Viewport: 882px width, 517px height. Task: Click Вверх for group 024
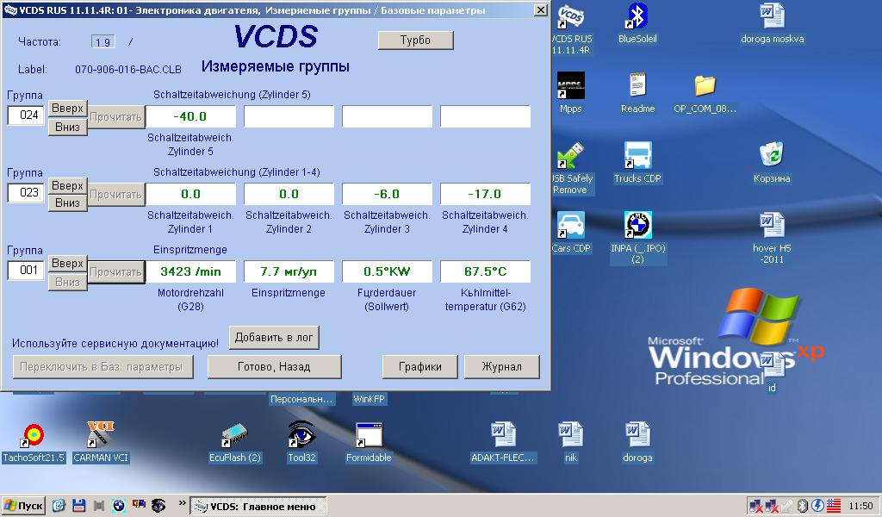tap(67, 108)
